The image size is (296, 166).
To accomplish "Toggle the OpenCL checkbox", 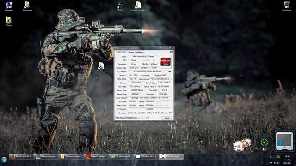I will point(129,113).
